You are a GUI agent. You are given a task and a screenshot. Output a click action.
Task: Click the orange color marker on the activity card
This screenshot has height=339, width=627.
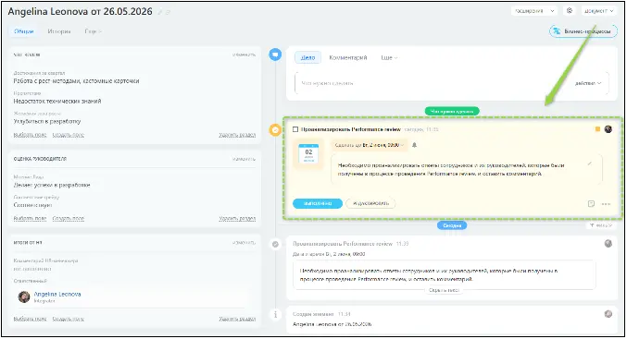click(x=597, y=128)
